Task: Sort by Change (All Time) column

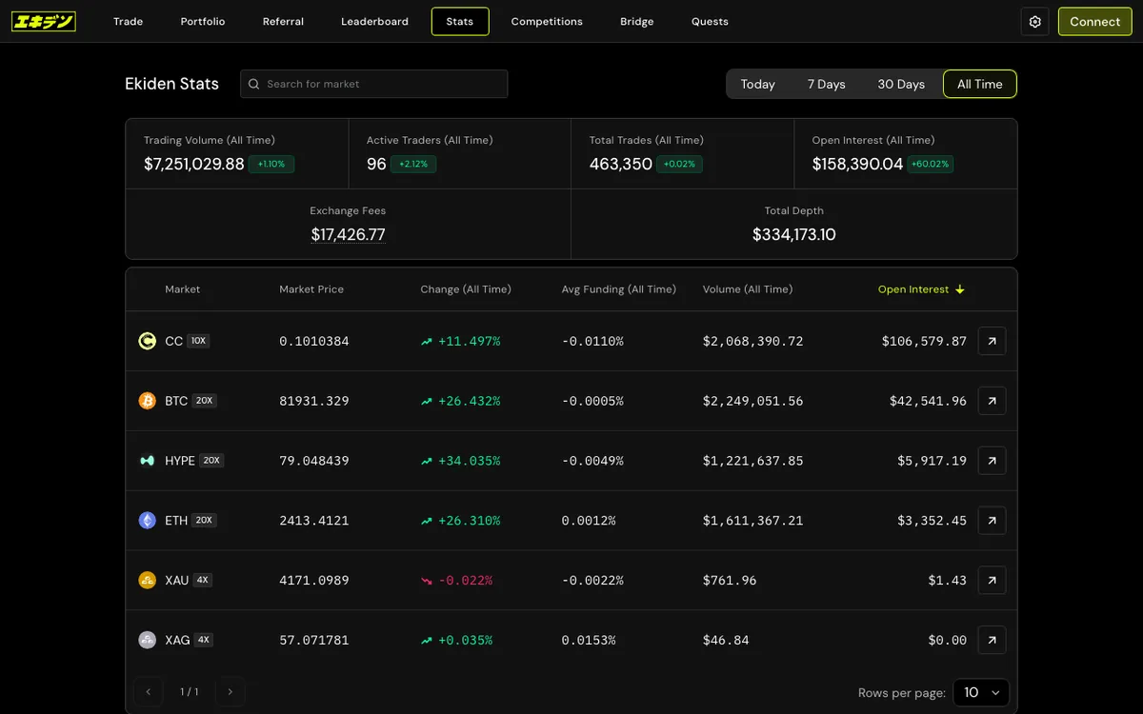Action: click(x=466, y=289)
